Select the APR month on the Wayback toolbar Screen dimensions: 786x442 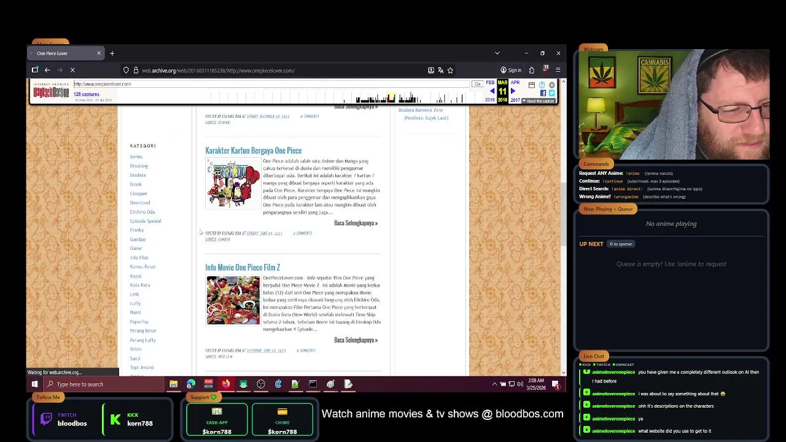(515, 83)
